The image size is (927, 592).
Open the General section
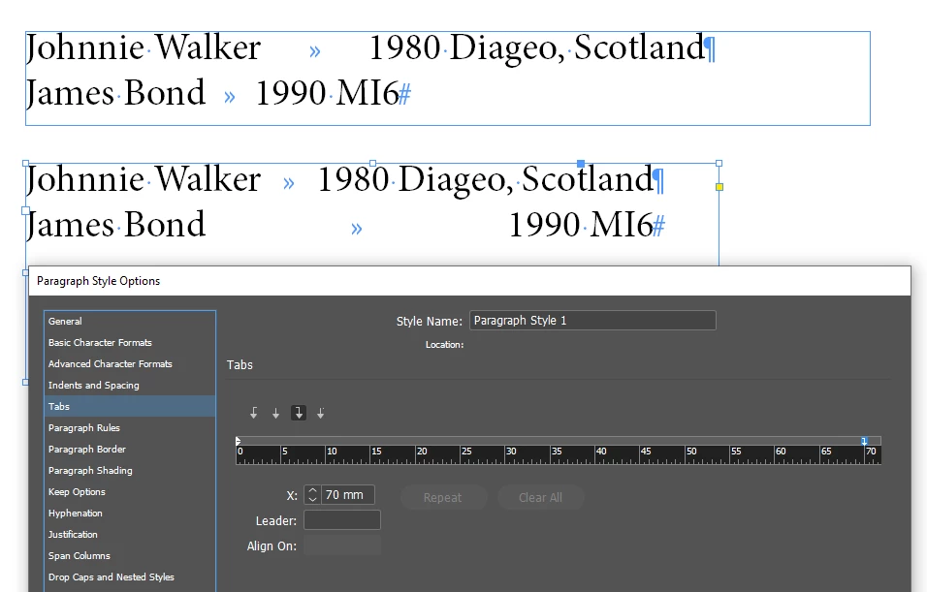click(x=130, y=322)
